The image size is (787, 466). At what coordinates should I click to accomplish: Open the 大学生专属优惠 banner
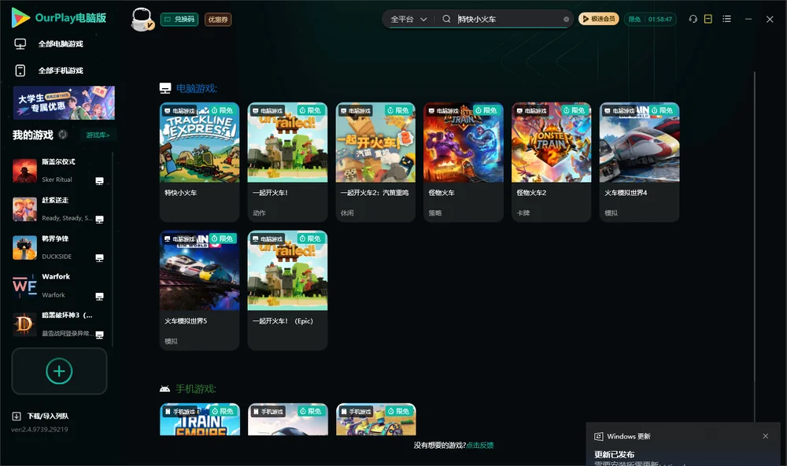point(65,102)
